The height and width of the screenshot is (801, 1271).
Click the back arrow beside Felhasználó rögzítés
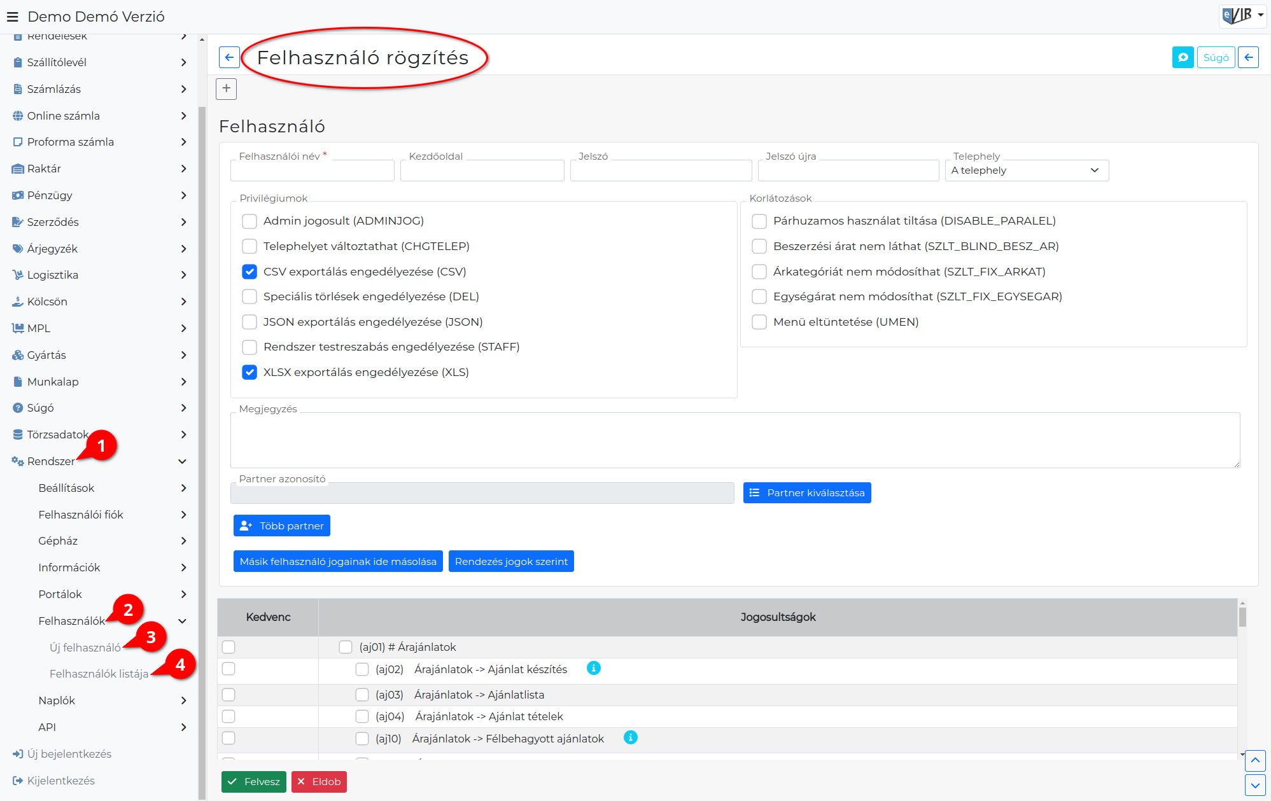tap(229, 57)
